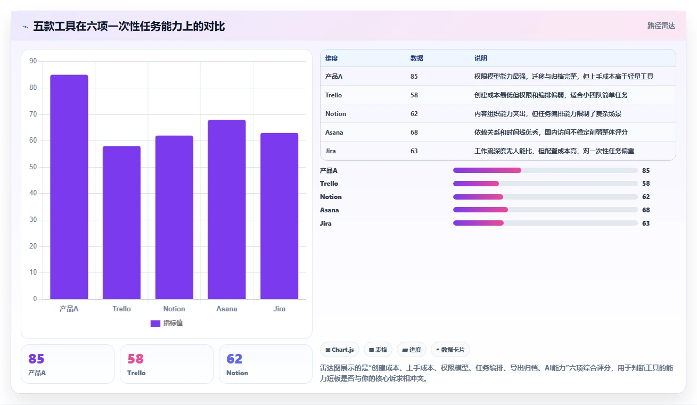This screenshot has height=405, width=697.
Task: Click the Chart.js tag chip
Action: coord(340,350)
